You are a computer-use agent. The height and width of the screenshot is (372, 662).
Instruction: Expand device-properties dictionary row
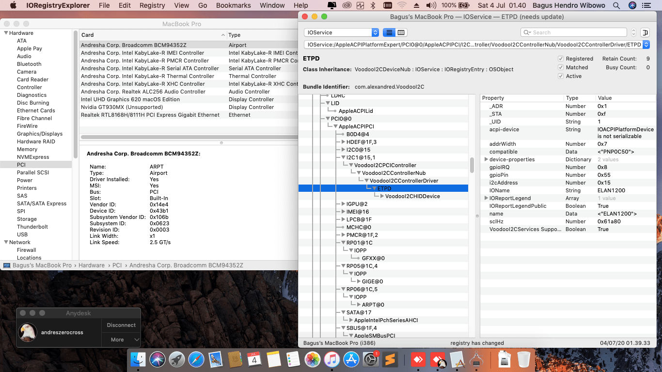click(x=486, y=159)
